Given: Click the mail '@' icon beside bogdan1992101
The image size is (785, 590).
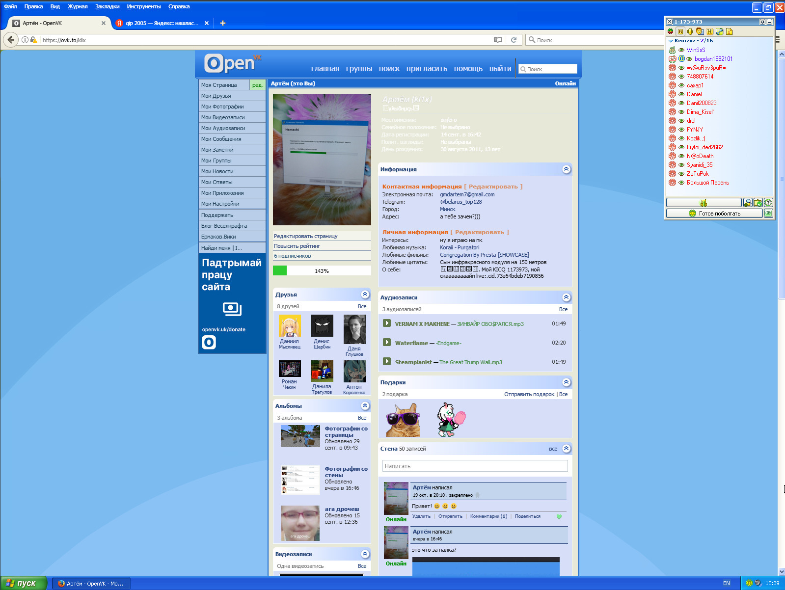Looking at the screenshot, I should pos(681,59).
